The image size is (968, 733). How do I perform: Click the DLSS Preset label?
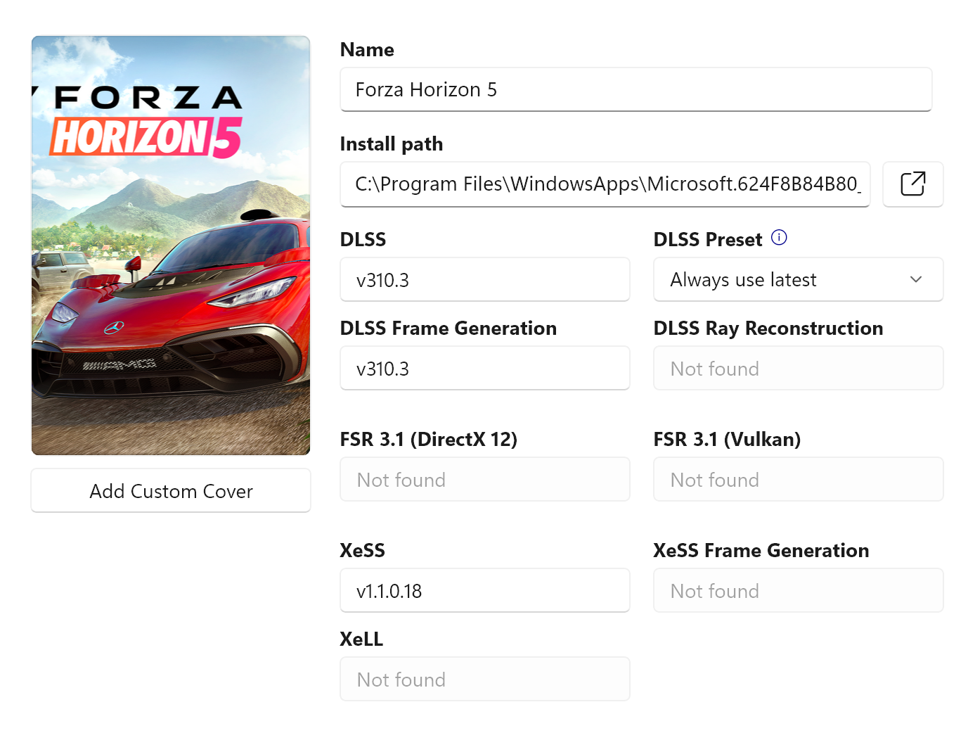tap(707, 240)
